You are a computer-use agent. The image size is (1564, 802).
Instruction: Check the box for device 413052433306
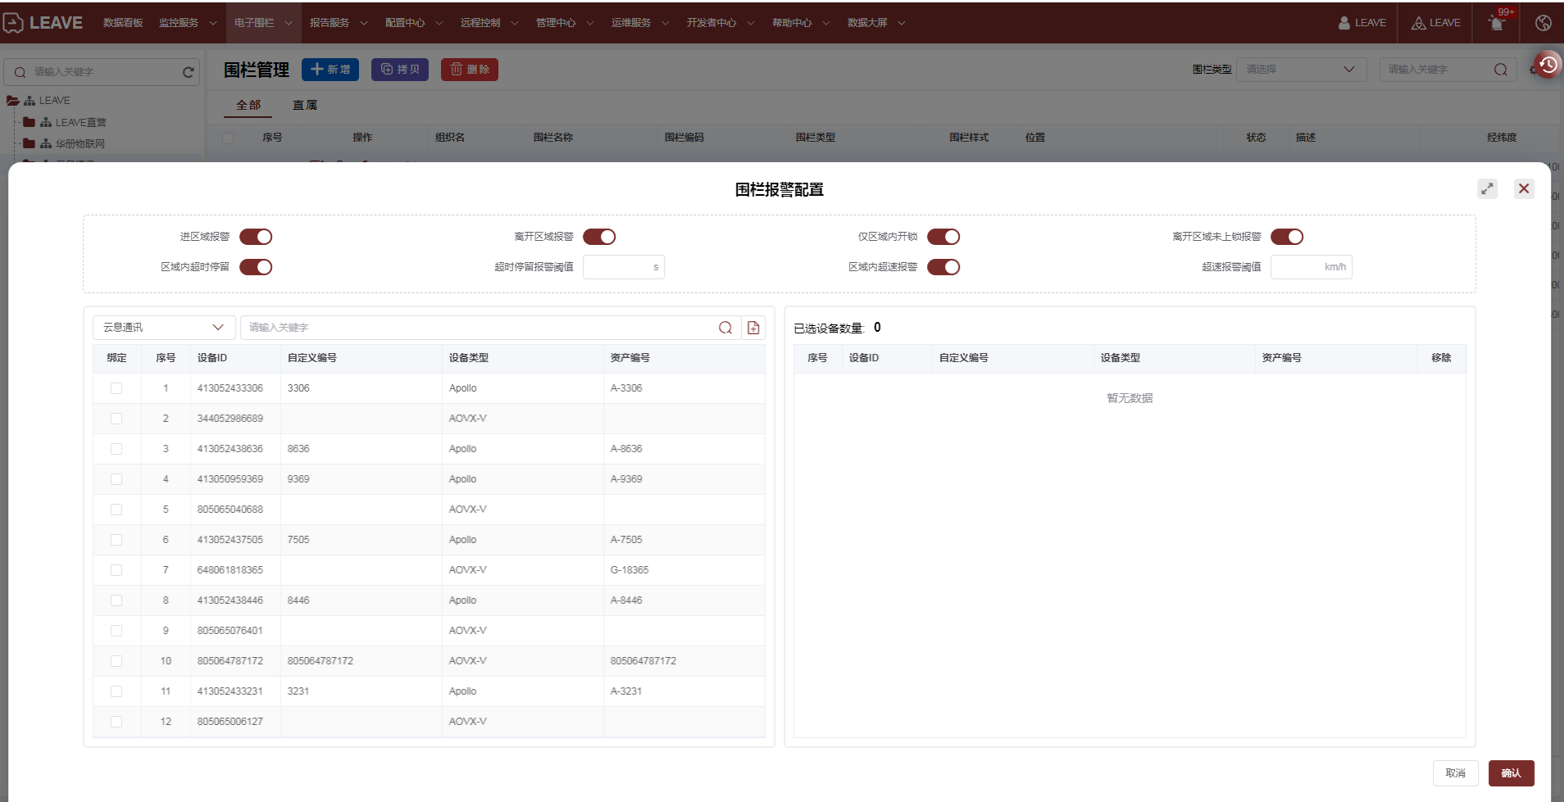[x=116, y=388]
